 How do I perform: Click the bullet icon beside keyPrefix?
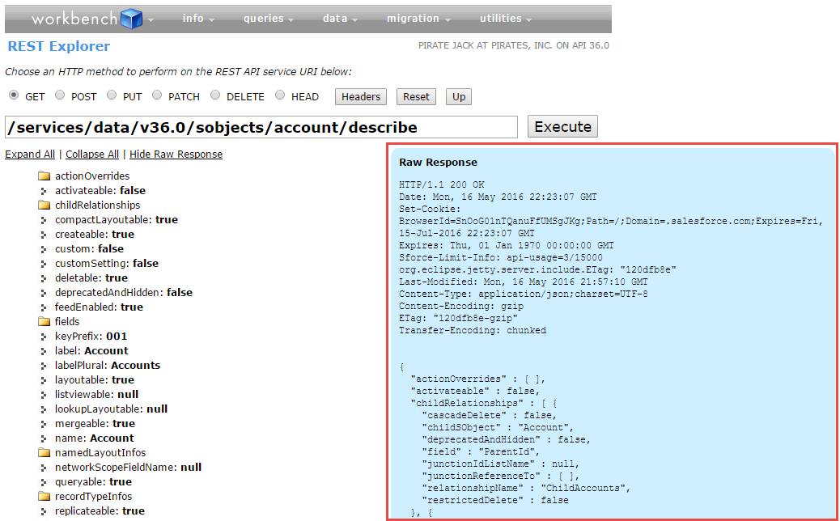click(x=44, y=337)
